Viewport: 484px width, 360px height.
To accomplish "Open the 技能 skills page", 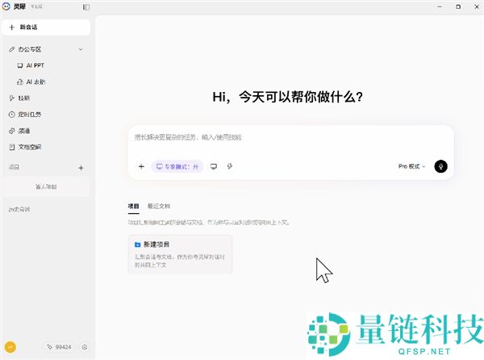I will pos(19,98).
